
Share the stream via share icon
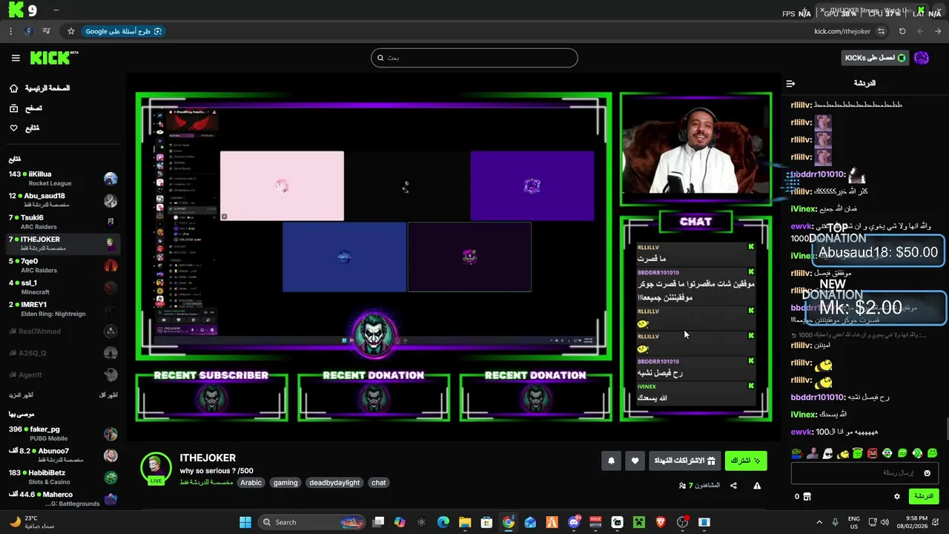733,486
